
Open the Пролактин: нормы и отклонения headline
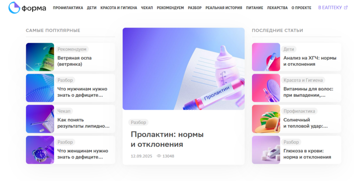(x=167, y=139)
